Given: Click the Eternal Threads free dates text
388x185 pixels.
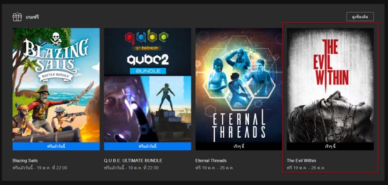Looking at the screenshot, I should pos(214,168).
